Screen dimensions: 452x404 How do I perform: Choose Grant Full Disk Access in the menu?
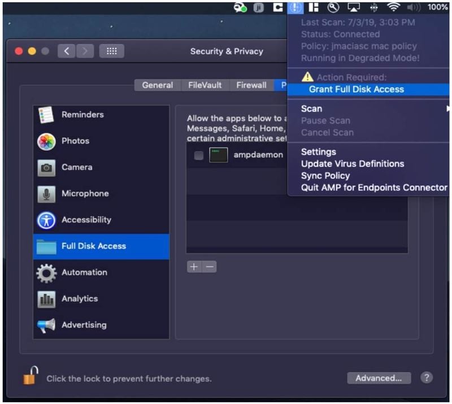[368, 89]
